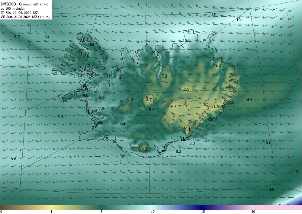Click the colour scale tick label 15
This screenshot has width=302, height=214.
pos(203,212)
